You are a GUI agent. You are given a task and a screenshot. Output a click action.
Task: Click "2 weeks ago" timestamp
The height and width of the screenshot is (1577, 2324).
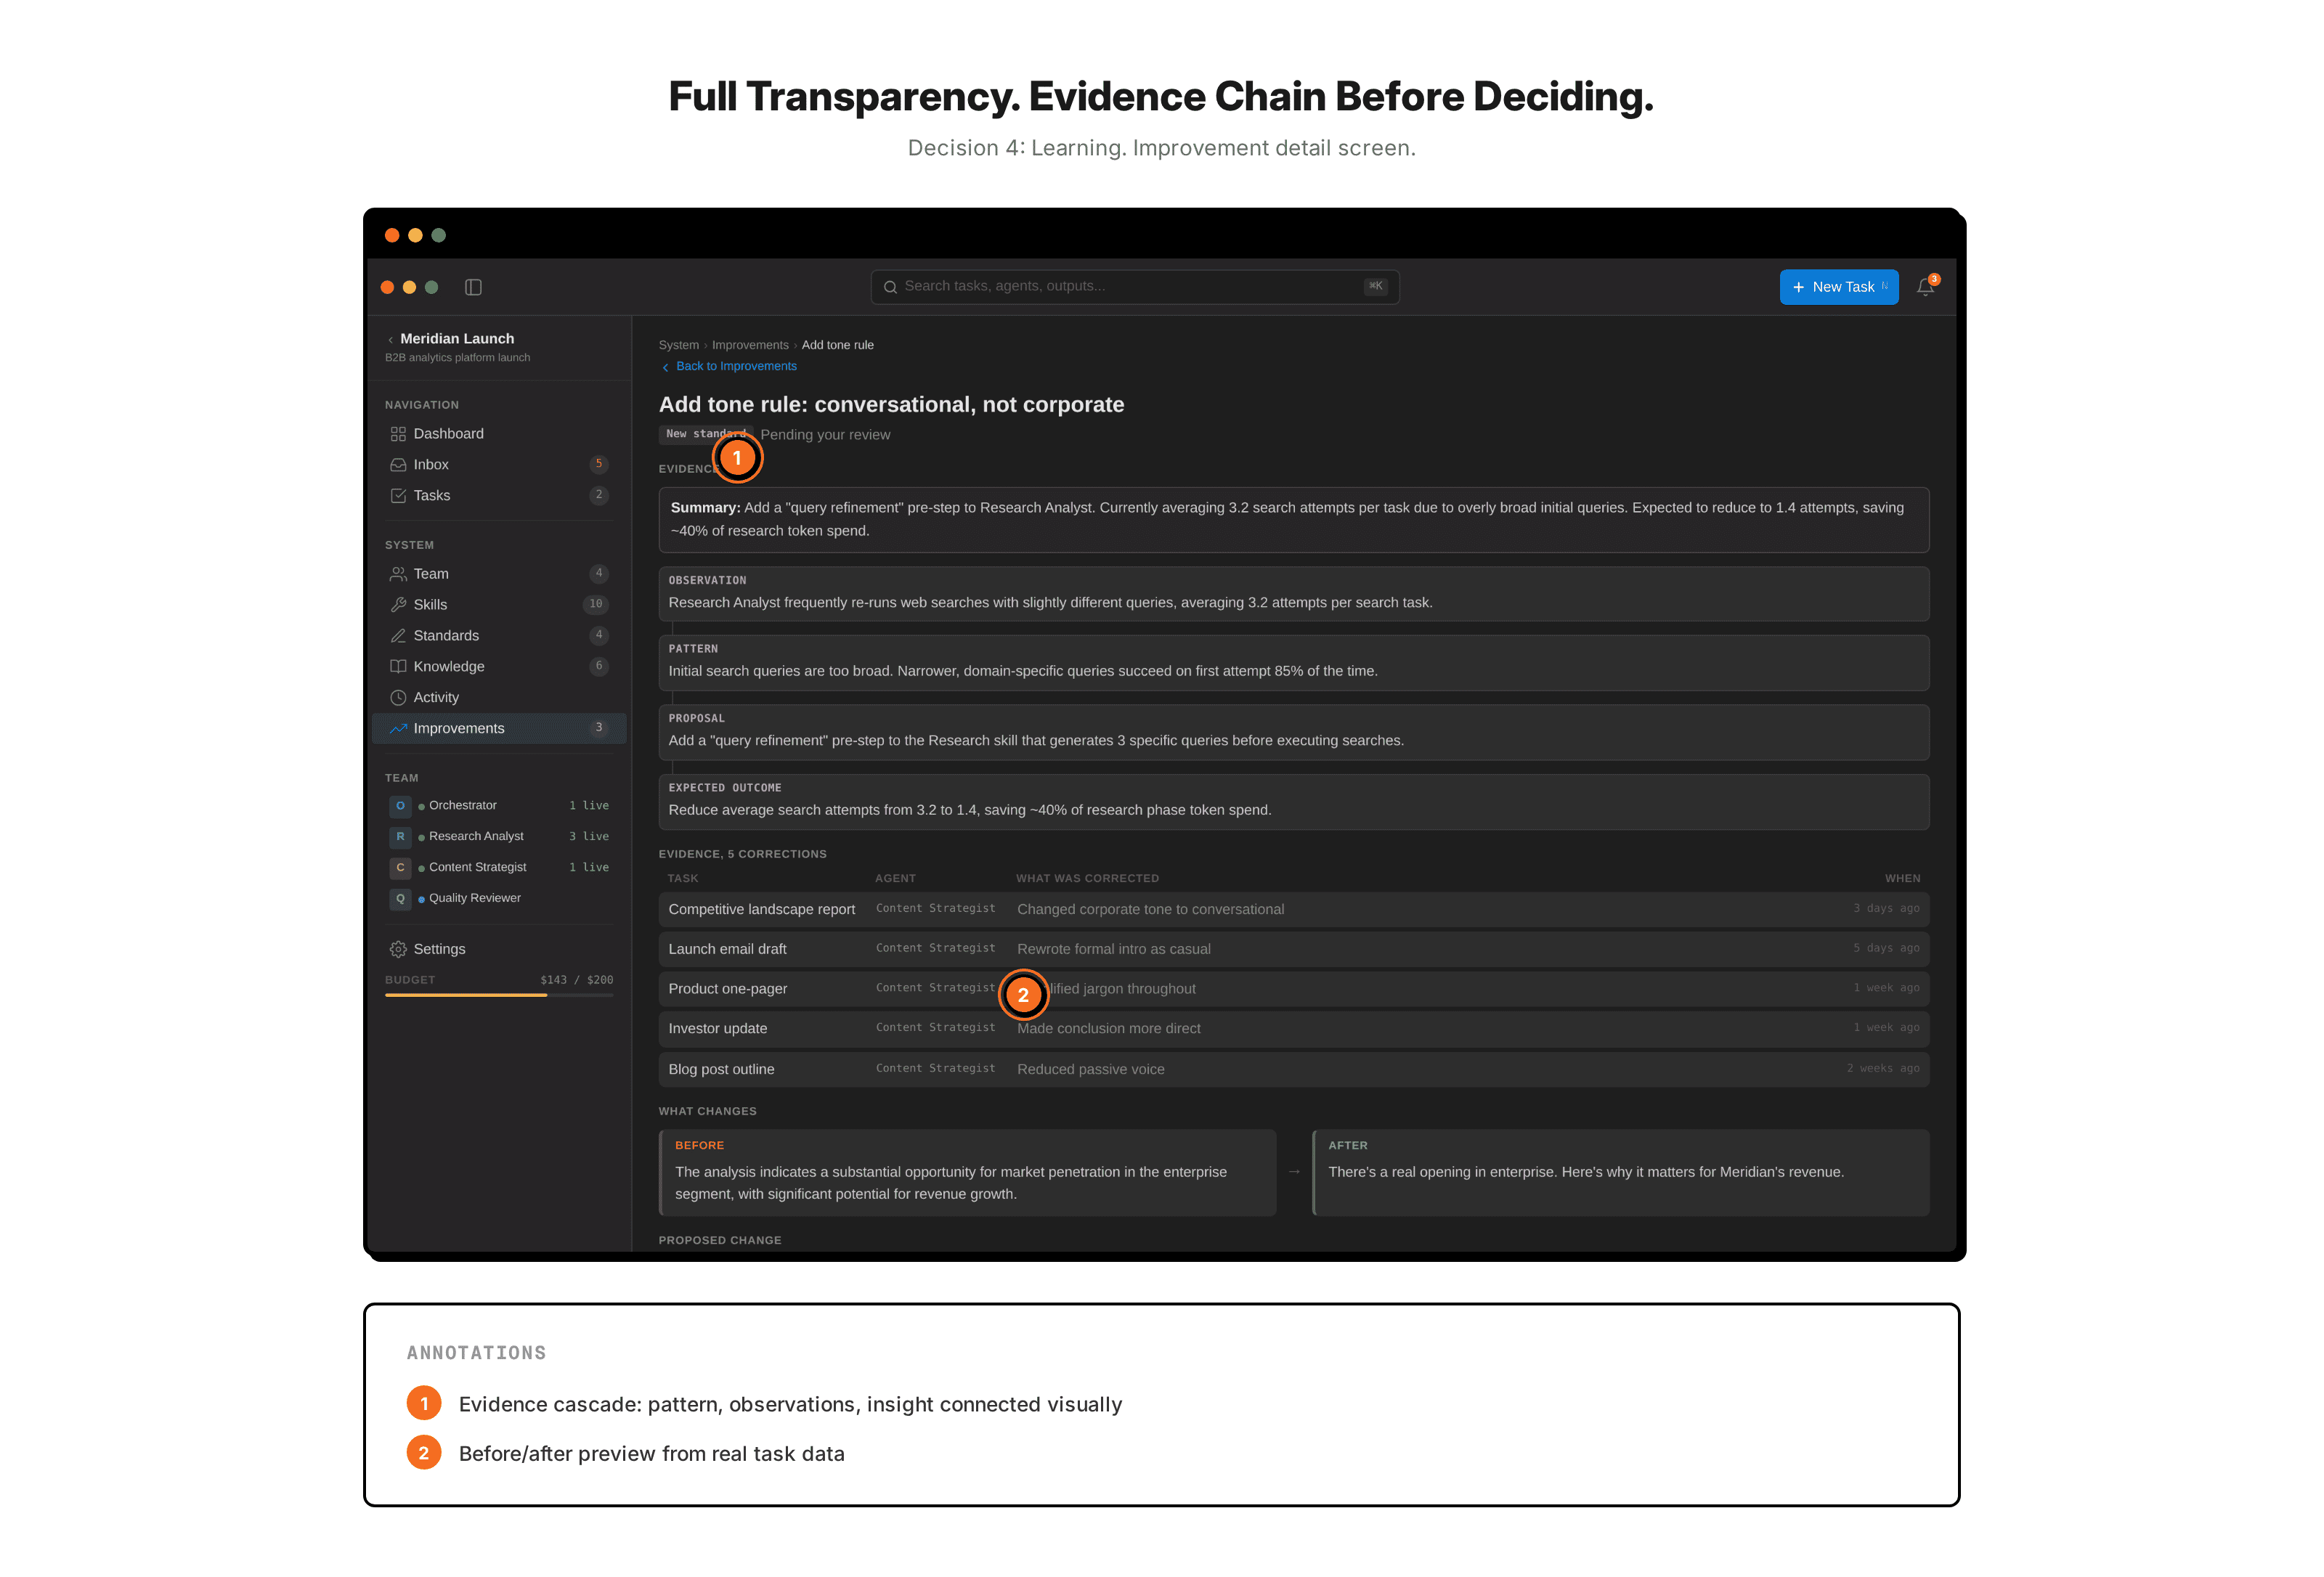pyautogui.click(x=1882, y=1069)
